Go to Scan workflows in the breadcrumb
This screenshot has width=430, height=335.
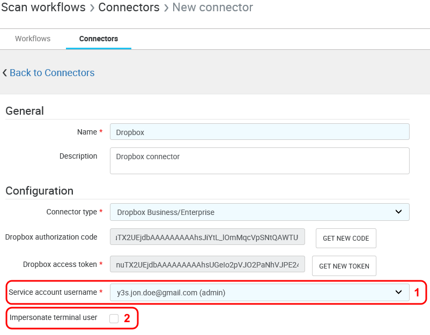click(43, 8)
